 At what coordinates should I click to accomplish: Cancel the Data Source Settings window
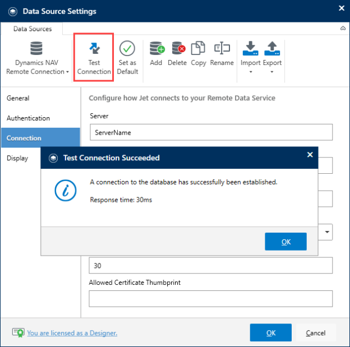[x=316, y=332]
